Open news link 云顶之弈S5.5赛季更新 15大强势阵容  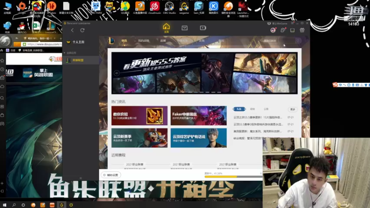click(258, 117)
